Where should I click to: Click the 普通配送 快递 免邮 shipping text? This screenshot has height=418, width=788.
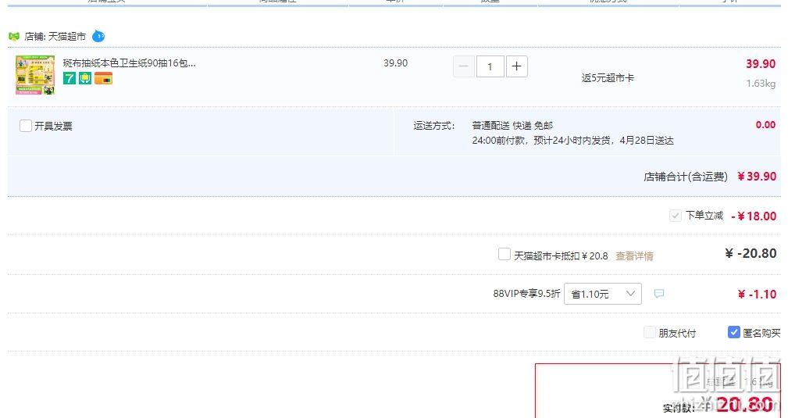[x=512, y=125]
